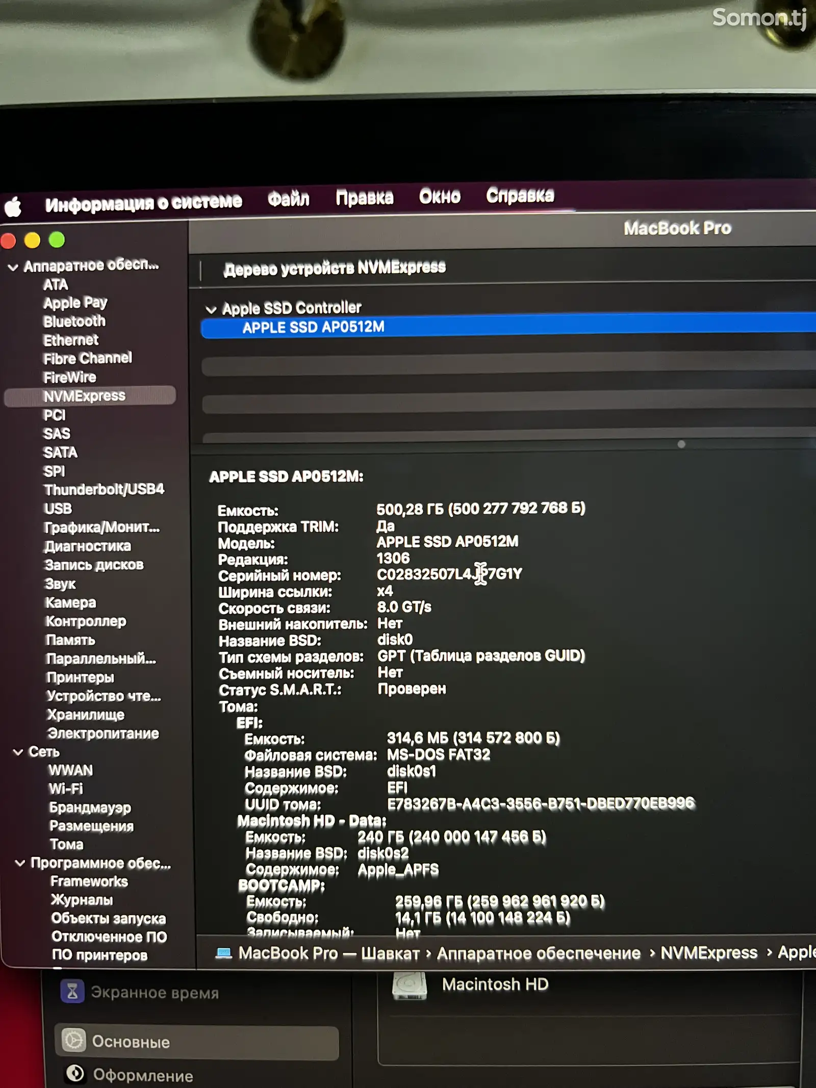Click Аппаратное обеспечение in the path bar
This screenshot has width=816, height=1088.
[x=539, y=953]
